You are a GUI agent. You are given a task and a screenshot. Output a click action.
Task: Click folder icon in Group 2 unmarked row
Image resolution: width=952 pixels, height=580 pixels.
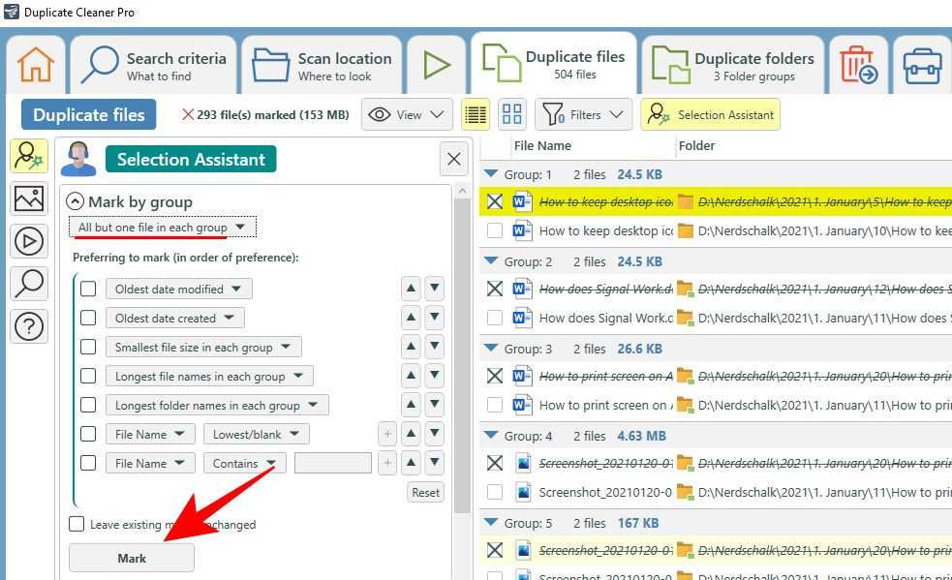coord(686,318)
